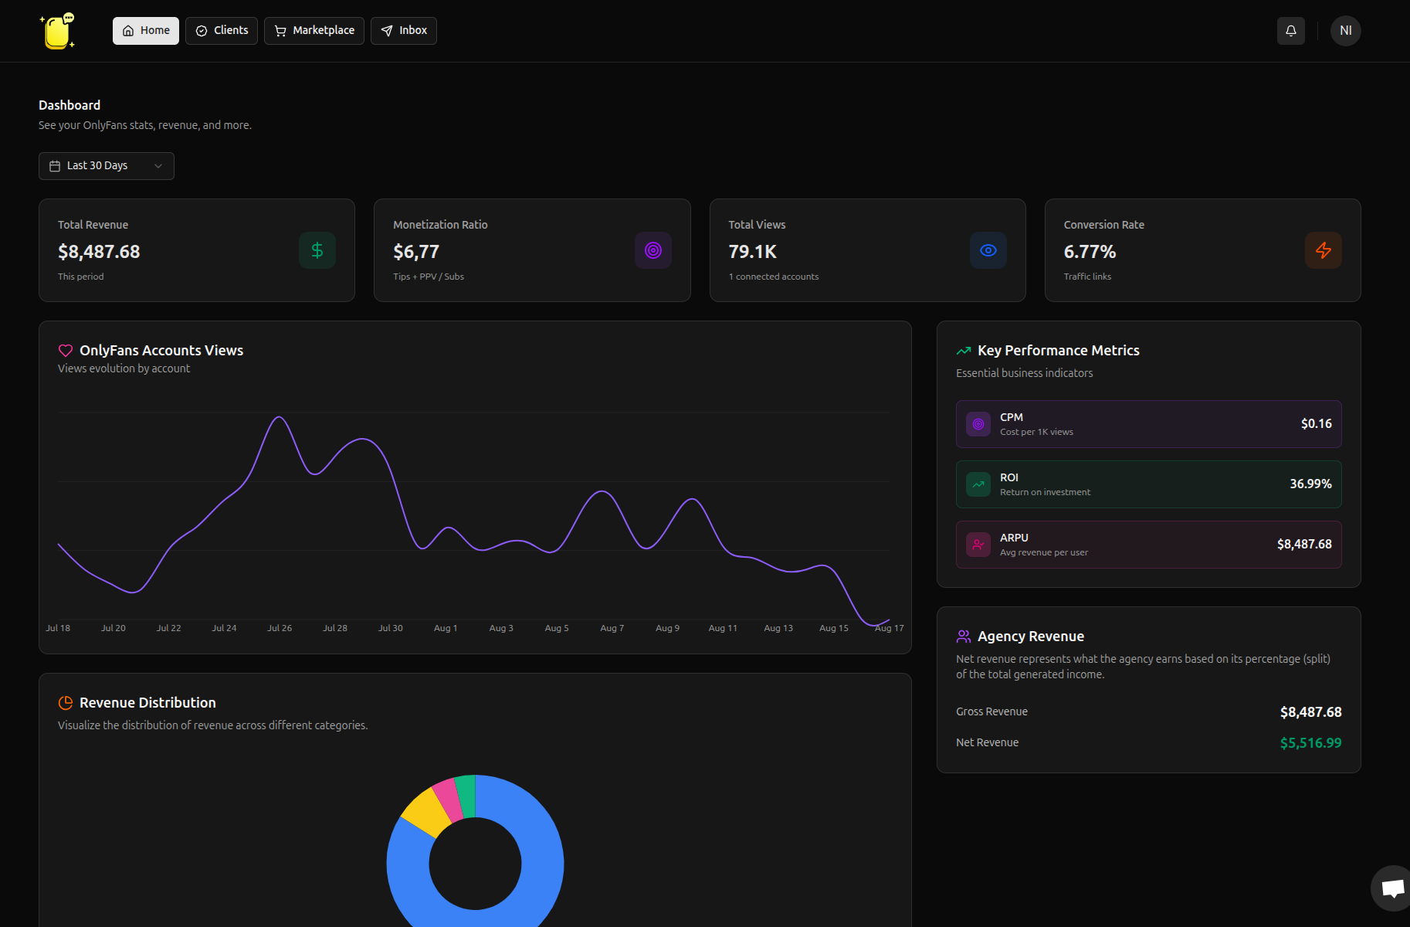Click the yellow app logo
The image size is (1410, 927).
pos(58,31)
